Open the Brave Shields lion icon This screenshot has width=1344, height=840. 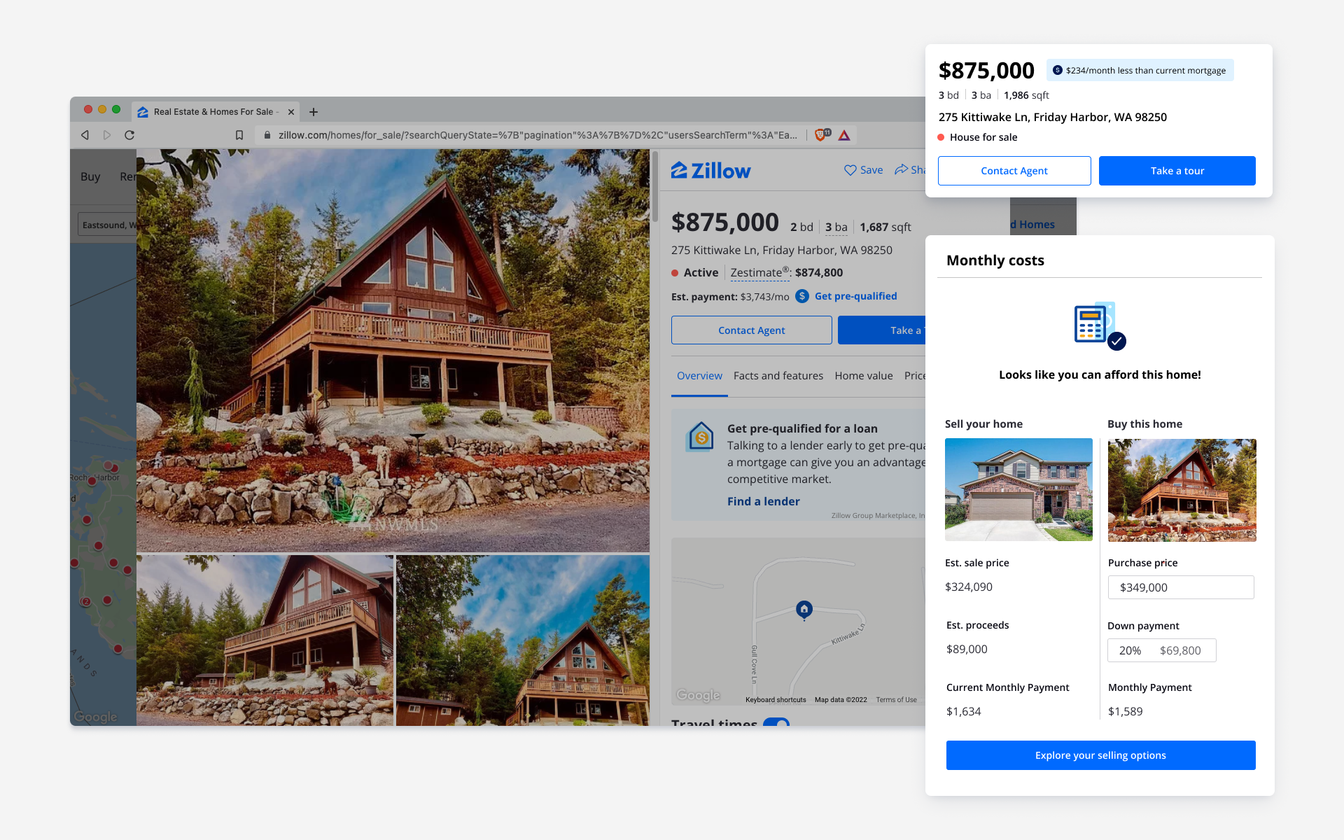click(x=822, y=134)
